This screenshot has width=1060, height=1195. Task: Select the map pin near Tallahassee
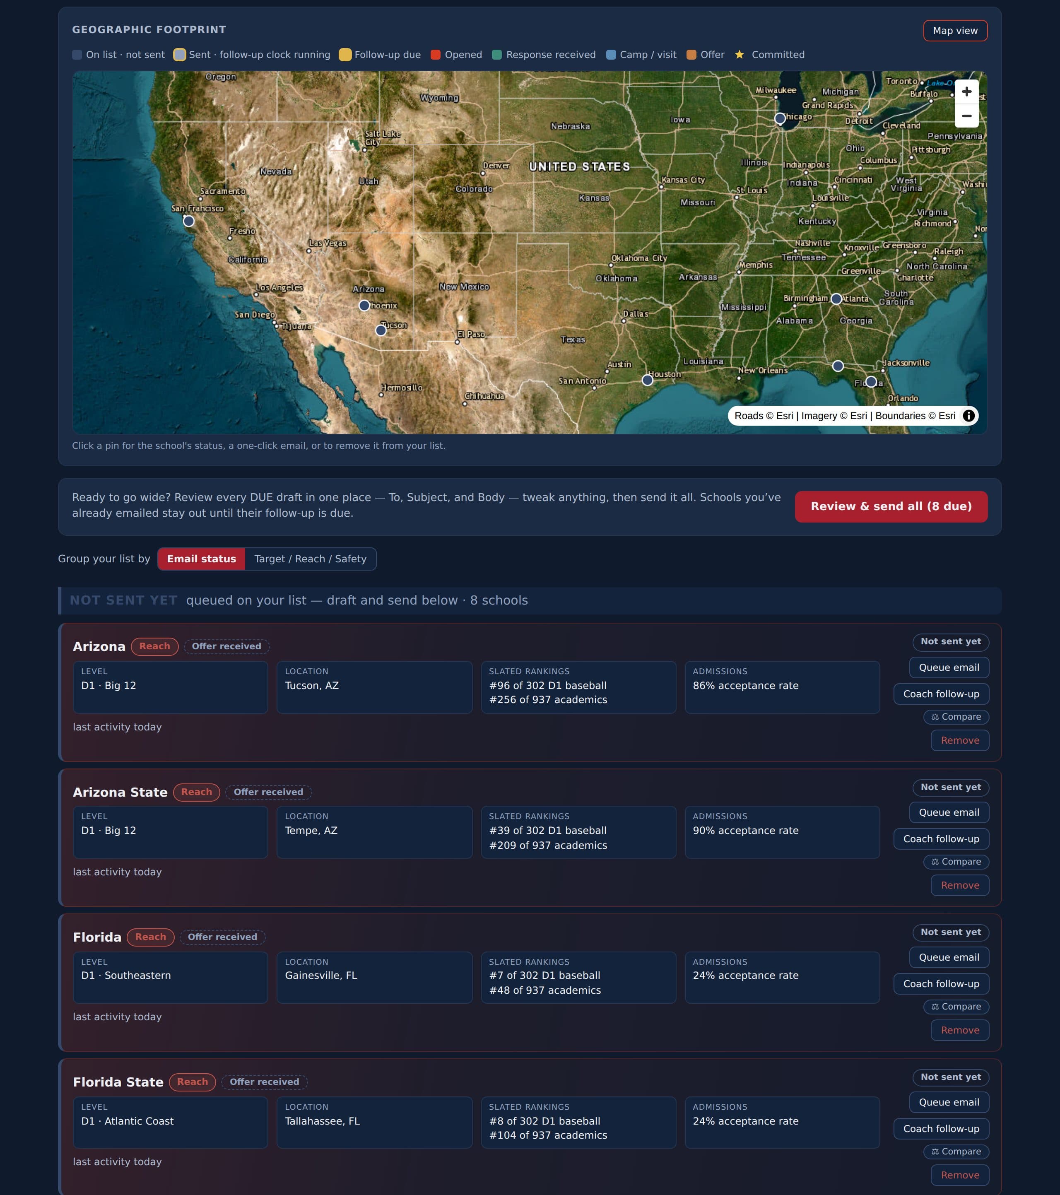coord(838,366)
